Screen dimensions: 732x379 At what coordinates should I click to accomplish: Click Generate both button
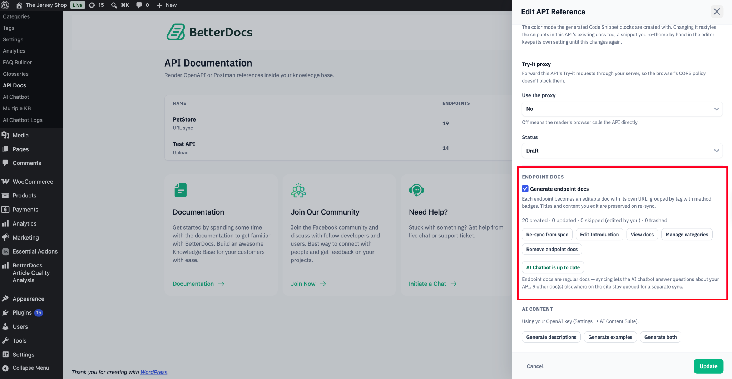tap(660, 337)
